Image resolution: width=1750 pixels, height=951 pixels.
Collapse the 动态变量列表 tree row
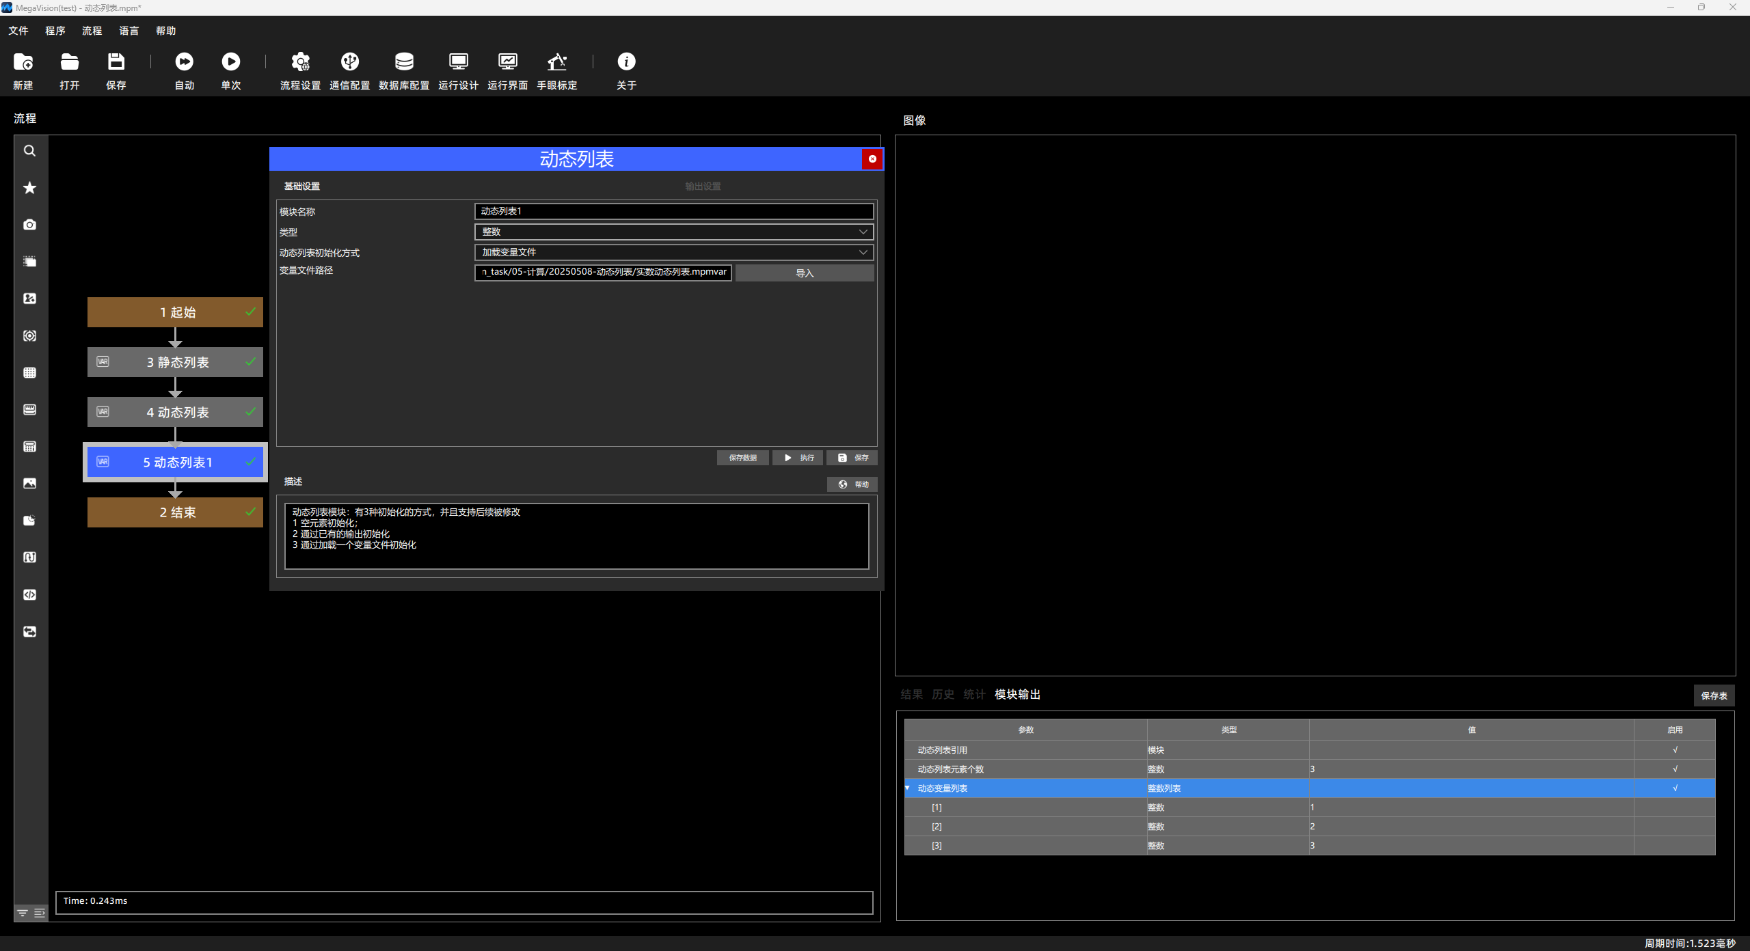(x=908, y=788)
